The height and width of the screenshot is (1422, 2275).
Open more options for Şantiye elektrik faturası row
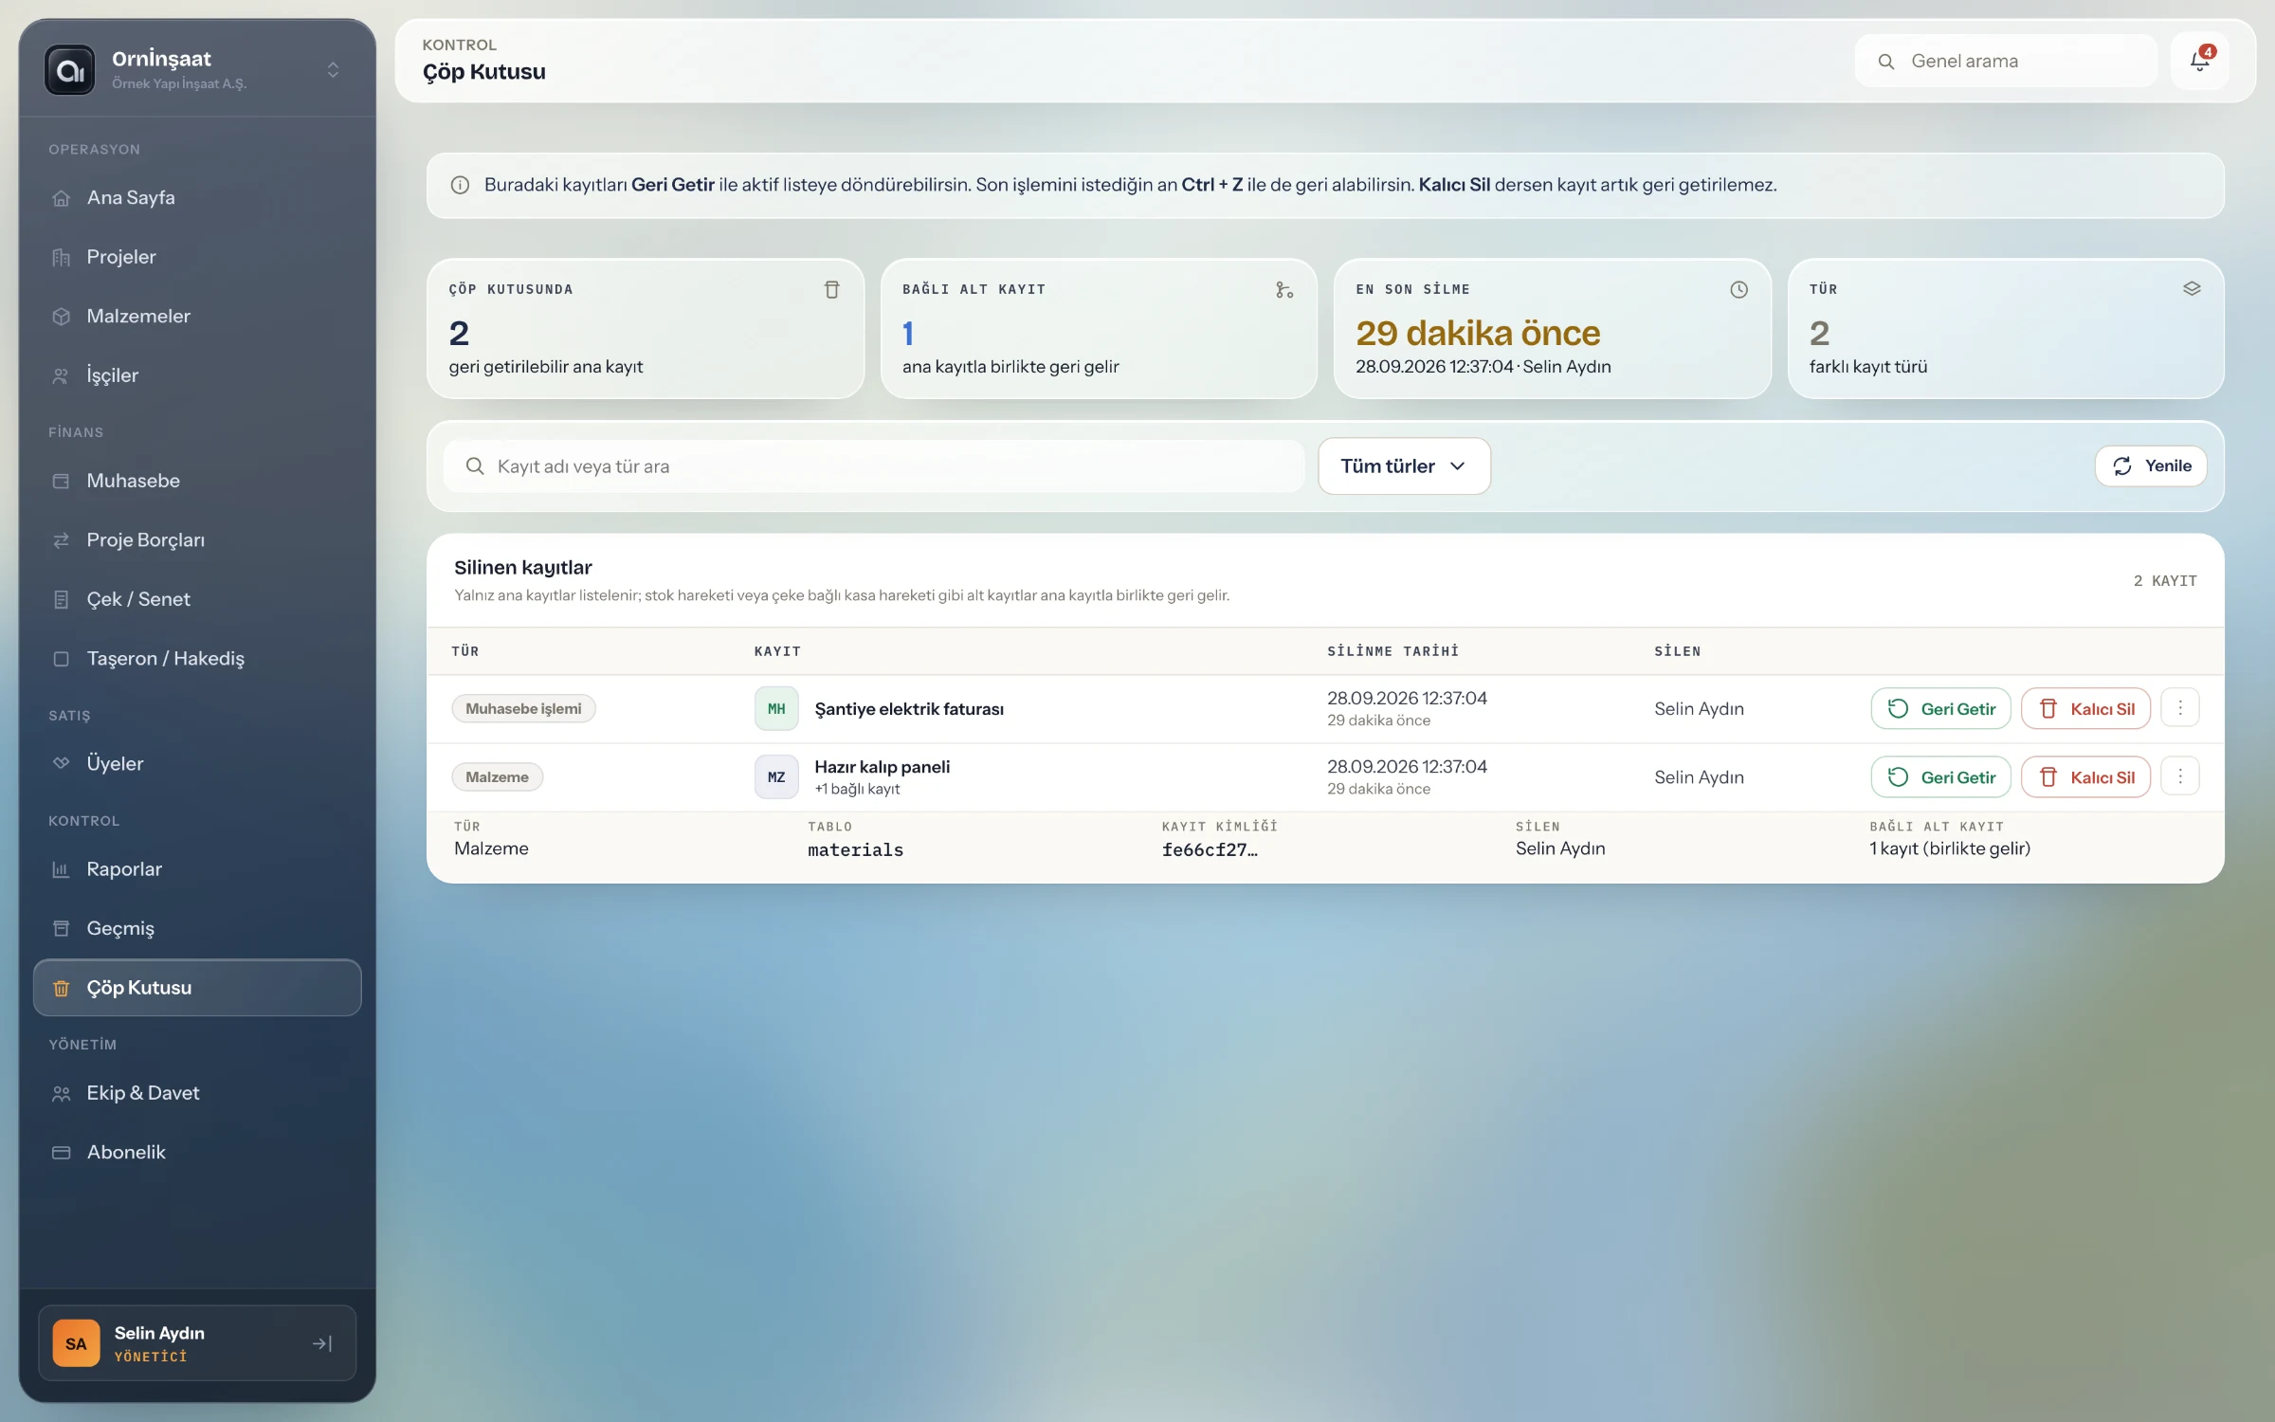point(2180,708)
